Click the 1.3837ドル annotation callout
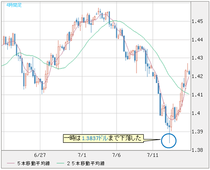 (x=103, y=138)
